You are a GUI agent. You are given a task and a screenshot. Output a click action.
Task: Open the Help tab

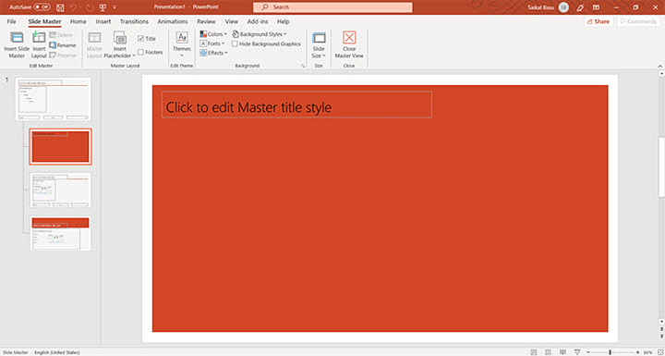coord(283,21)
